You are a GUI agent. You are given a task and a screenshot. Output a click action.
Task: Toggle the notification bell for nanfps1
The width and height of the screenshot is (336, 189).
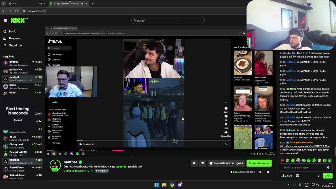(x=194, y=163)
